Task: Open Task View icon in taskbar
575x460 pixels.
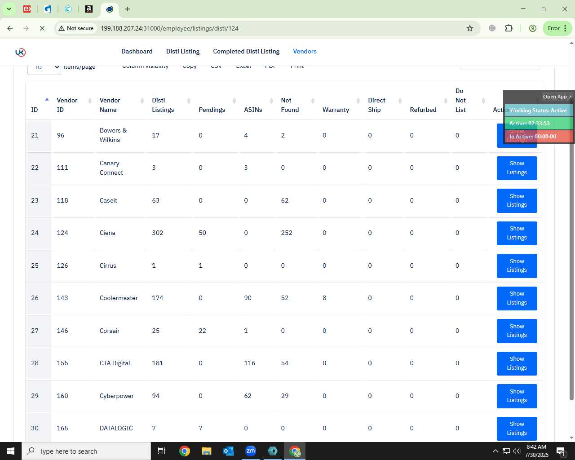Action: (x=162, y=451)
